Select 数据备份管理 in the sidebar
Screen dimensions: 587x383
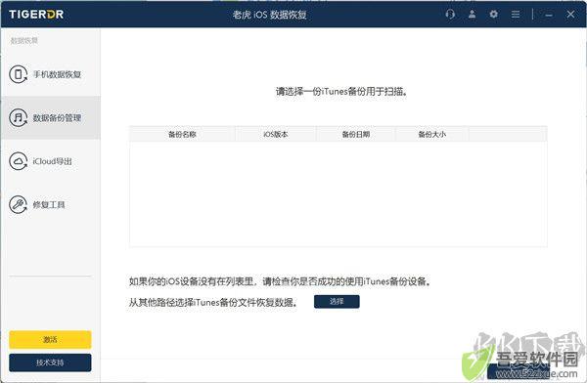(x=51, y=118)
